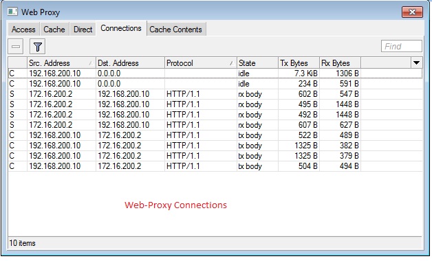Select the rx body row with 602 B Tx
This screenshot has height=261, width=432.
(215, 94)
